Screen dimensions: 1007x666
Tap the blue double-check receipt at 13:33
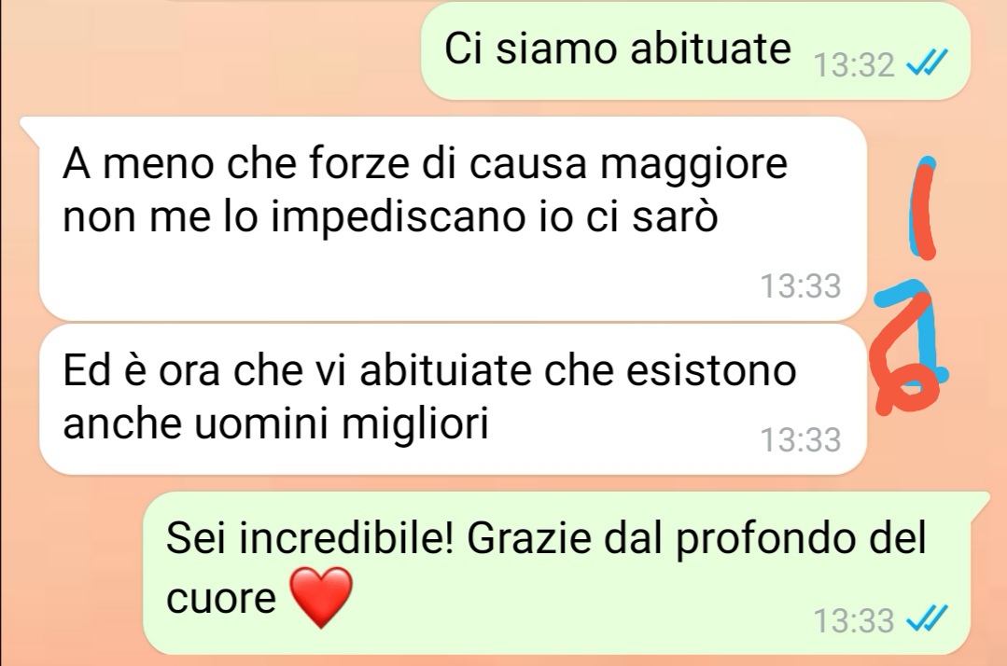coord(926,619)
